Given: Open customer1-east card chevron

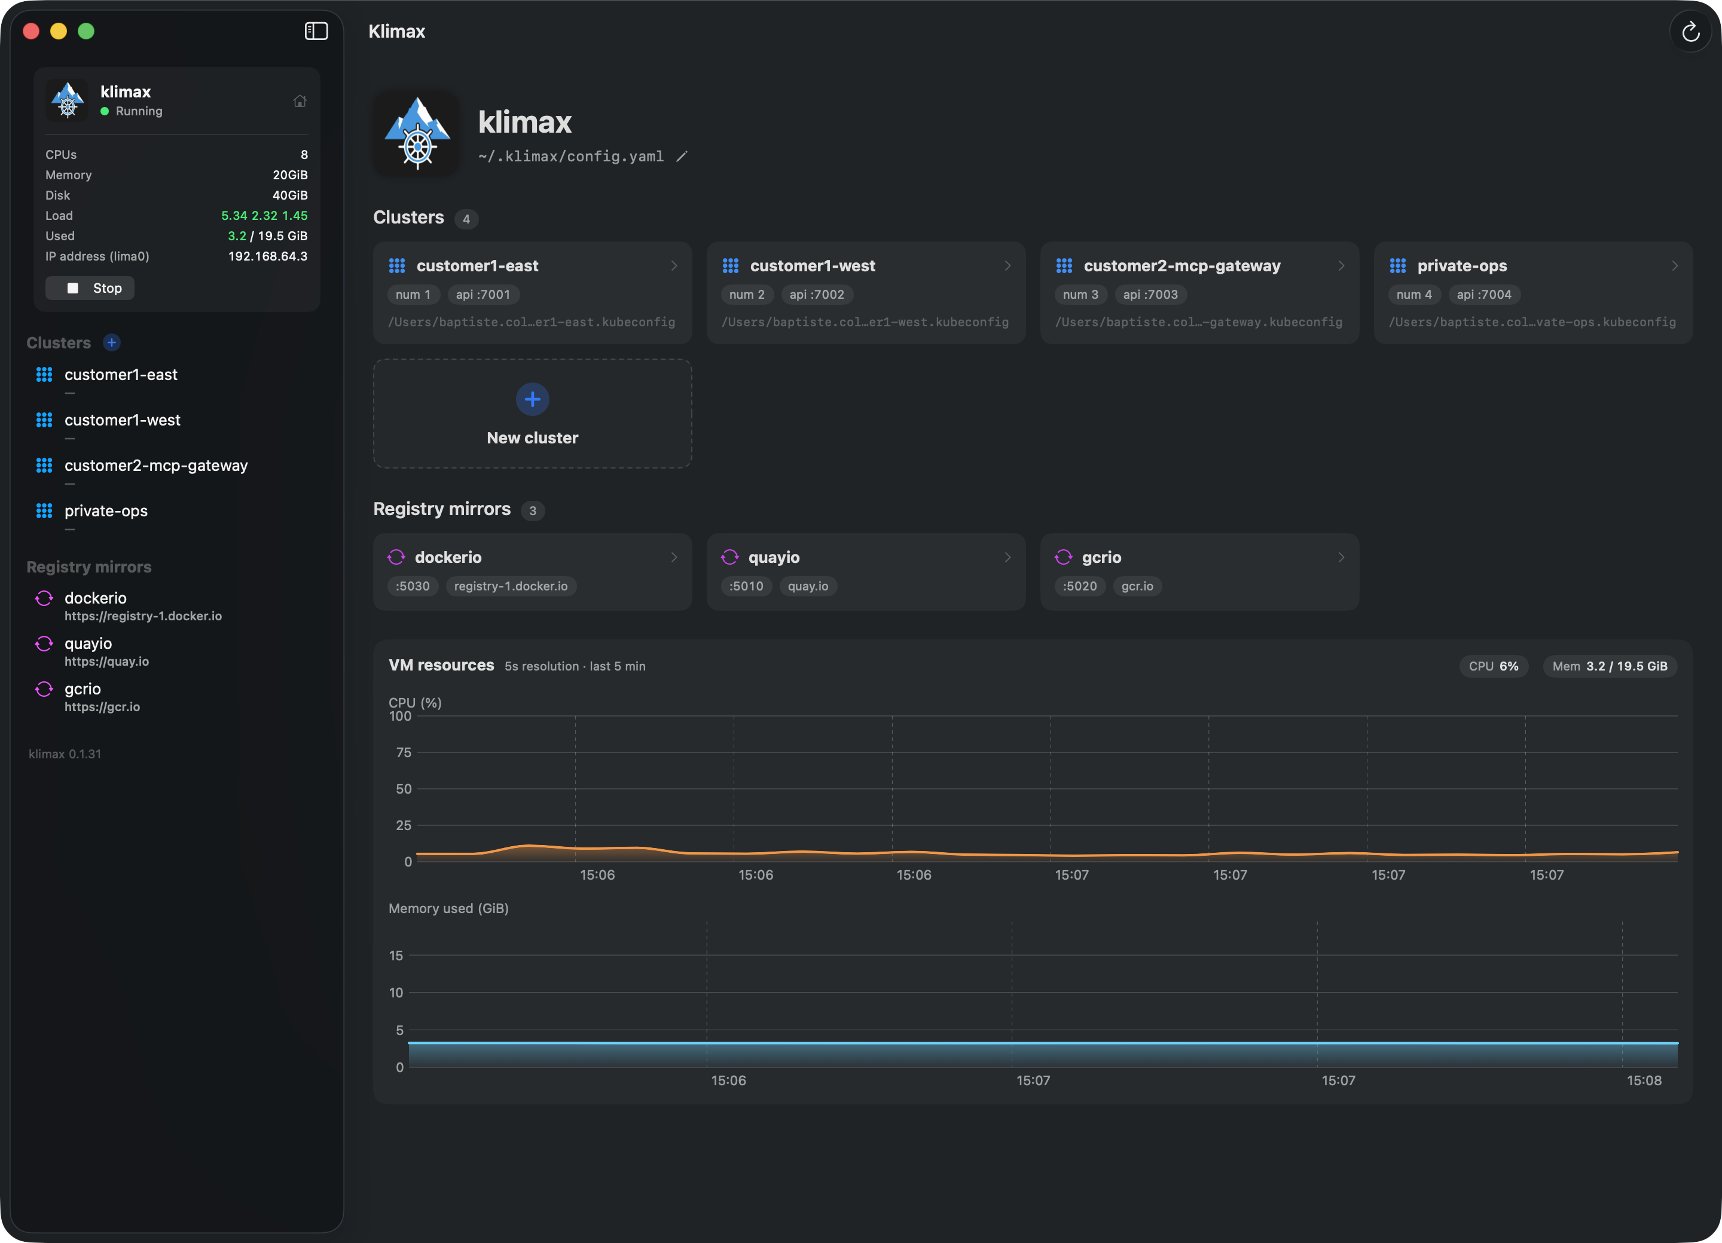Looking at the screenshot, I should pyautogui.click(x=673, y=267).
